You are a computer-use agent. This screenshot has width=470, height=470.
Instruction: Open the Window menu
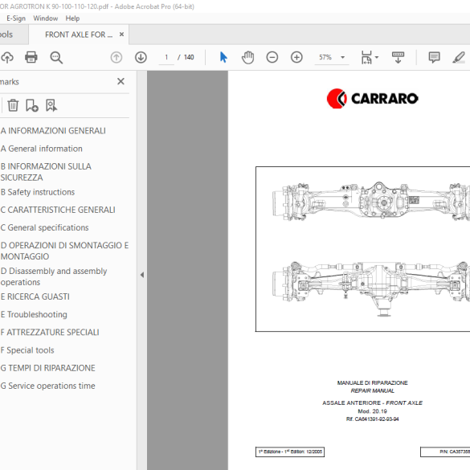click(46, 18)
